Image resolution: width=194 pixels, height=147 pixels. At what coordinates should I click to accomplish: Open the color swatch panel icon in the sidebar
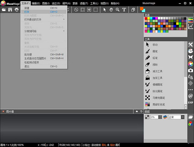(190, 20)
